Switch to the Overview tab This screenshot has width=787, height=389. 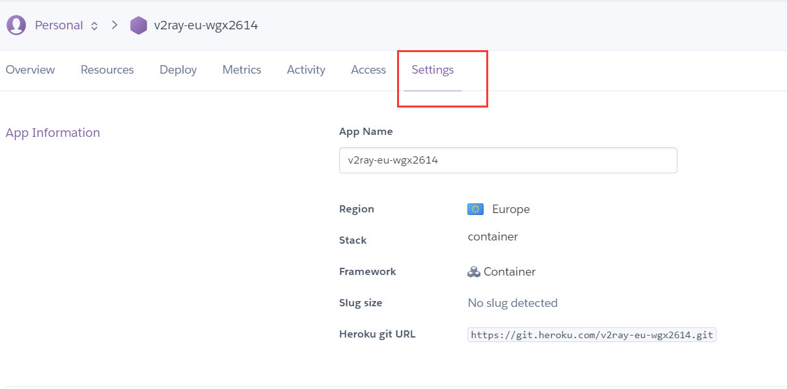[30, 70]
